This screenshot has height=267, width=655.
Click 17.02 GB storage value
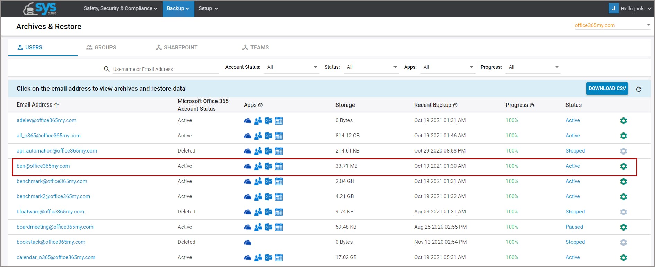tap(346, 257)
